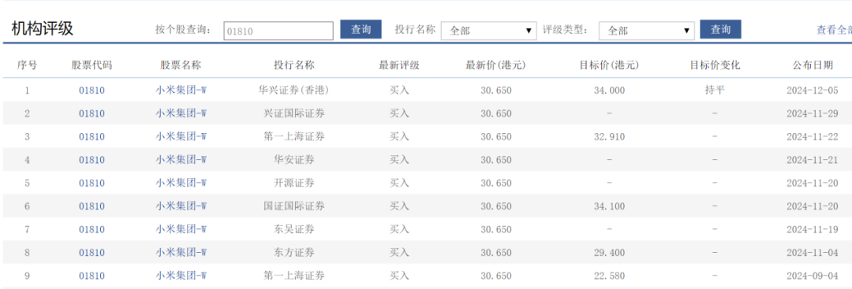Click the 最新价(港元) column header

[495, 65]
